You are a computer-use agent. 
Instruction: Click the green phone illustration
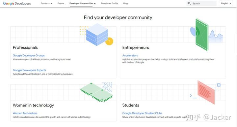pos(202,35)
